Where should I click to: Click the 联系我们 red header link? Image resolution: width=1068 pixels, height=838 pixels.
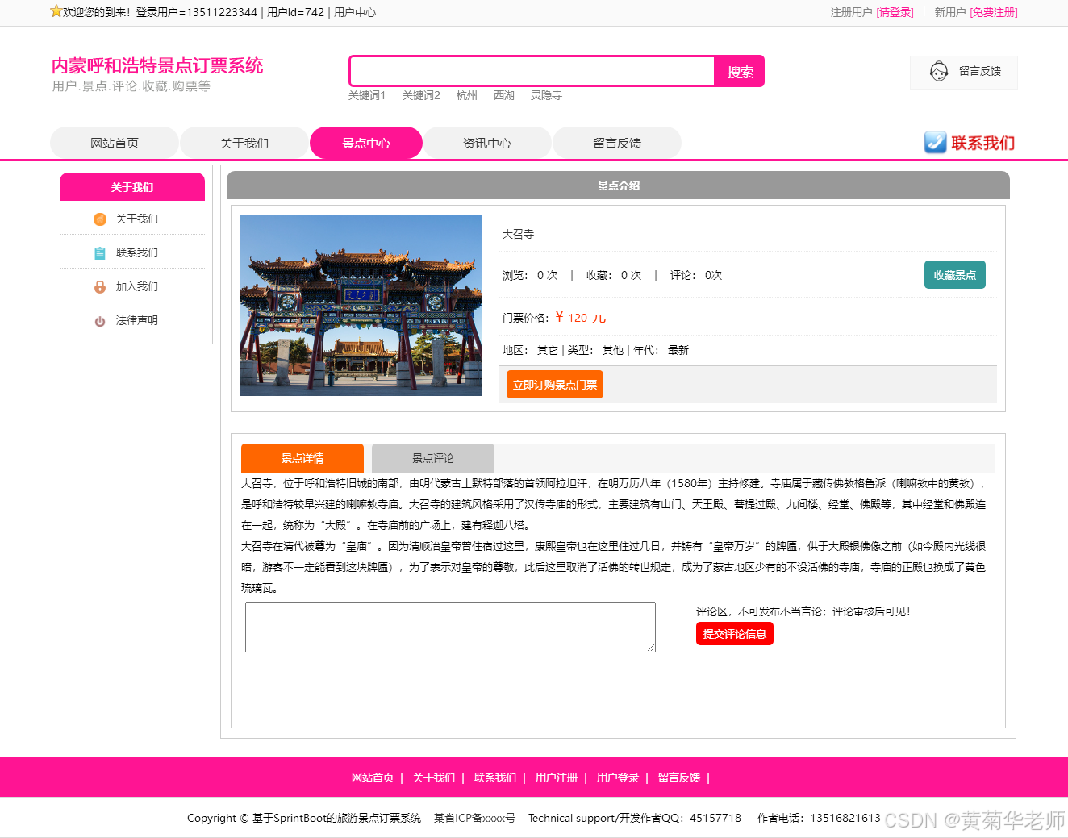[x=982, y=143]
